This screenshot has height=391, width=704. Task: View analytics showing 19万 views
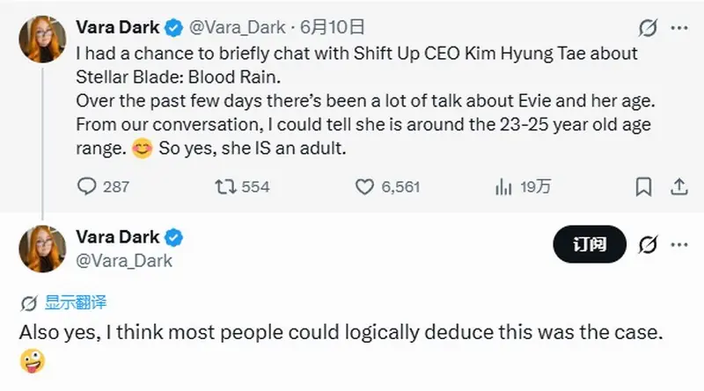523,186
